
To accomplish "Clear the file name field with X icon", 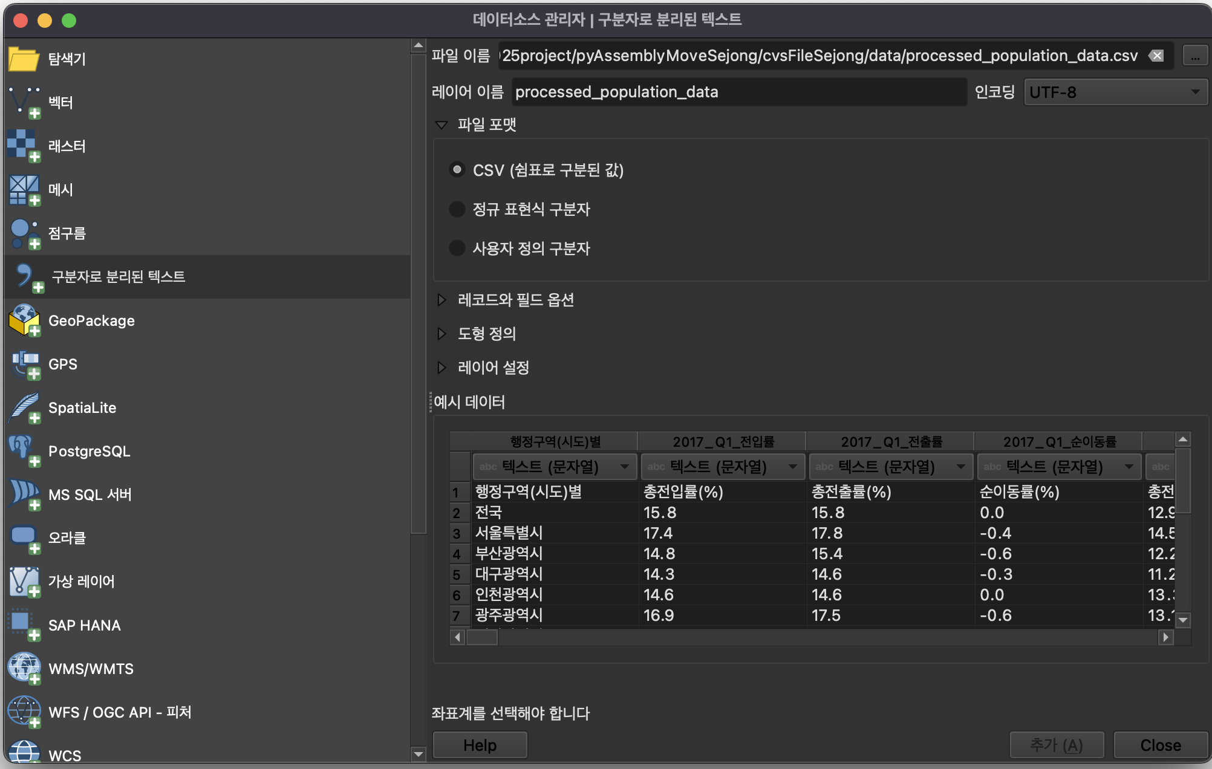I will click(1156, 56).
